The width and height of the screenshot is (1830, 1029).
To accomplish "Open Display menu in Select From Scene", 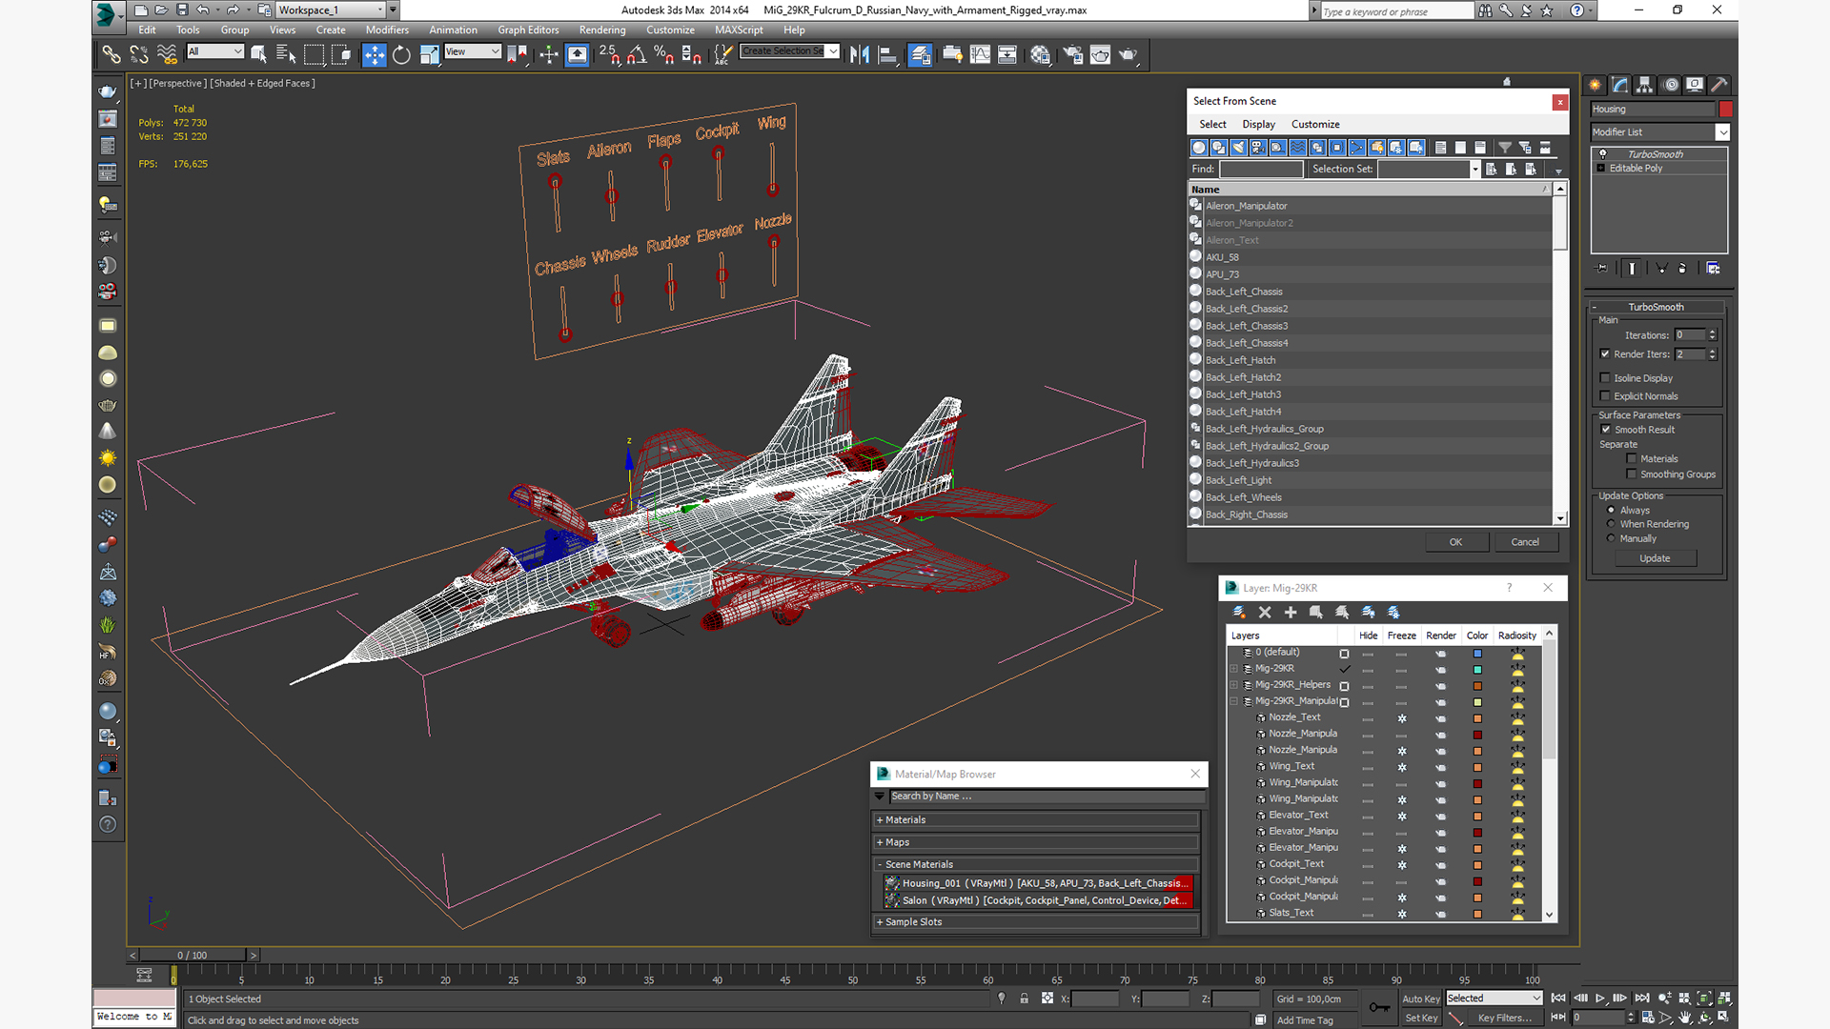I will click(1258, 124).
